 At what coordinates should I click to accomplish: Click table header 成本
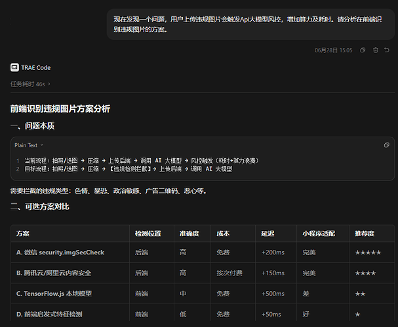click(223, 233)
